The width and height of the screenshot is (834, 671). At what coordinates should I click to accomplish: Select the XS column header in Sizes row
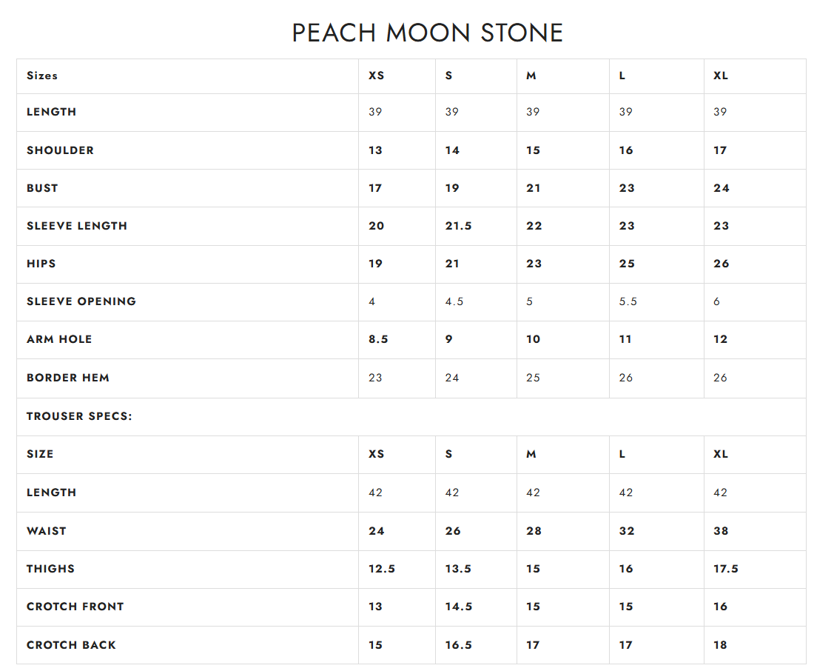pos(376,76)
